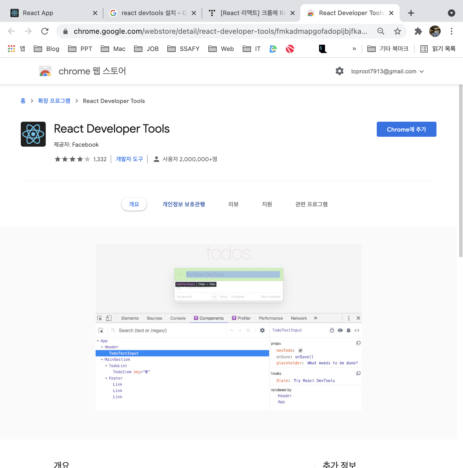Viewport: 463px width, 468px height.
Task: Open the 기타 북마크 folder
Action: [x=388, y=49]
